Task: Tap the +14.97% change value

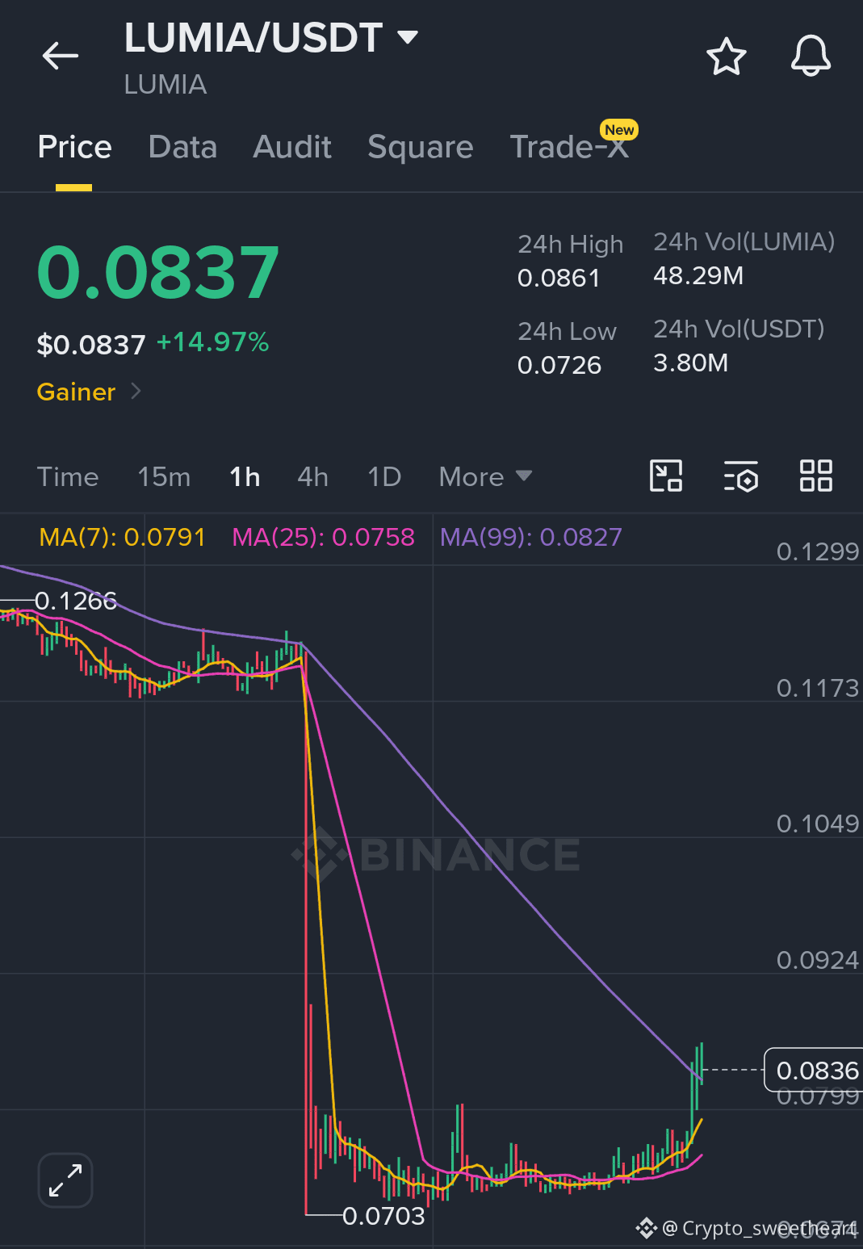Action: point(212,342)
